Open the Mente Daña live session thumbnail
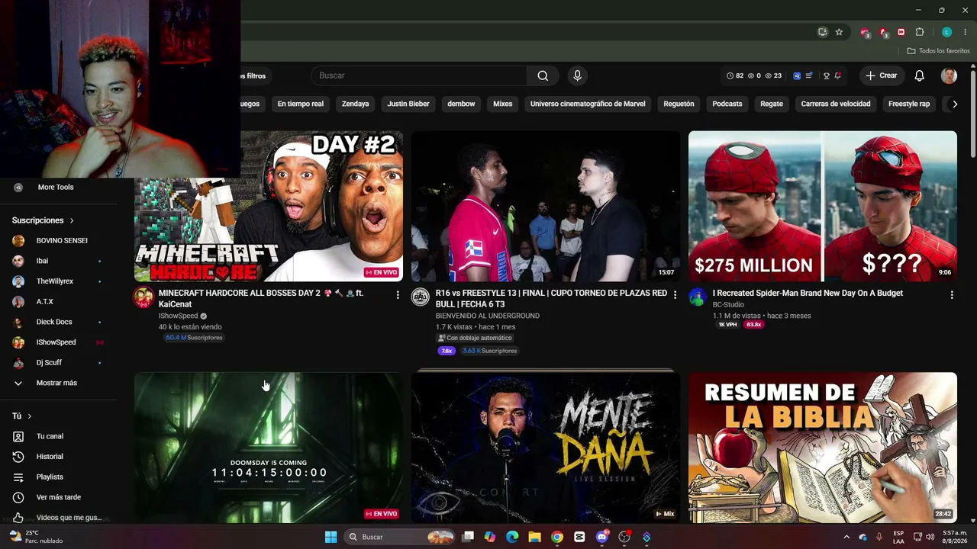The image size is (977, 549). (546, 448)
